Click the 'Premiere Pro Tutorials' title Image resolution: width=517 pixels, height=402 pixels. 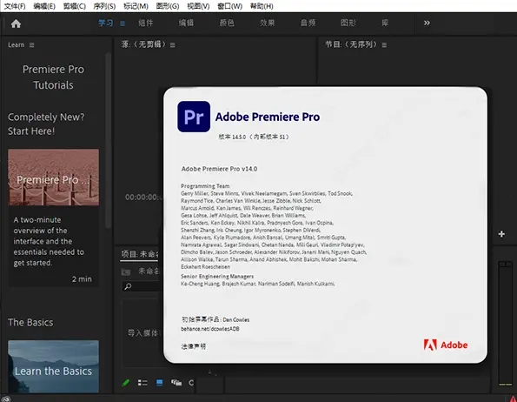coord(53,77)
